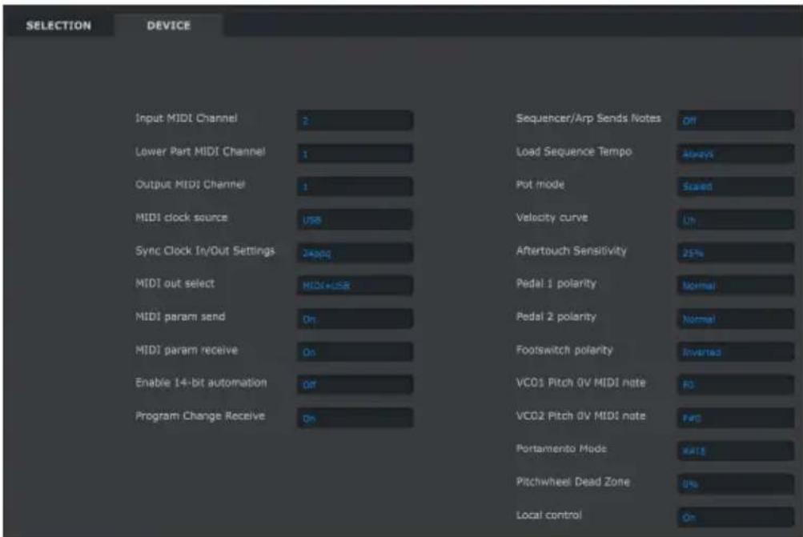Open Sync Clock In/Out Settings value
The image size is (803, 537).
355,253
